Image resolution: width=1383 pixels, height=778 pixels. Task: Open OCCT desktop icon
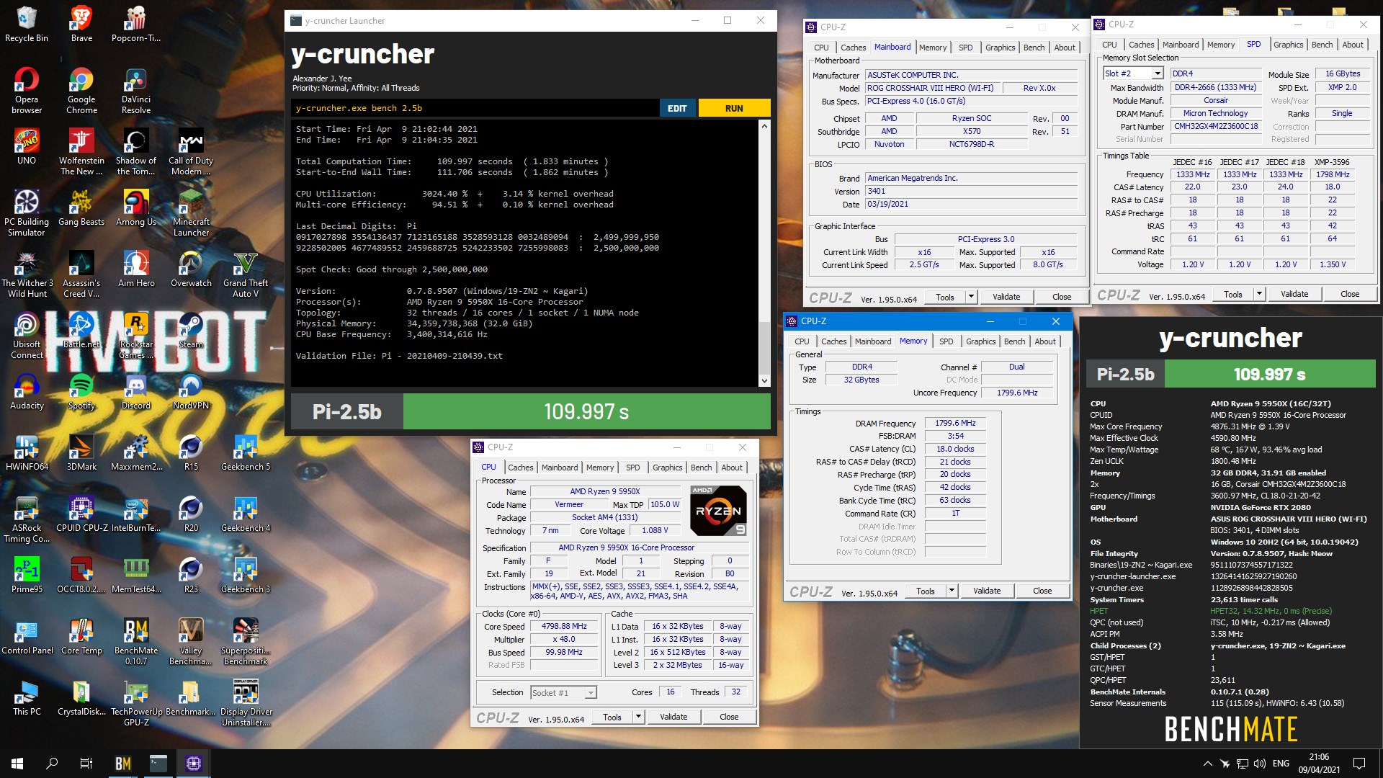[x=81, y=575]
